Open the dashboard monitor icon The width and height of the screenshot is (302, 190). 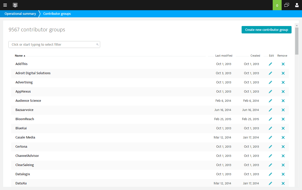[15, 5]
